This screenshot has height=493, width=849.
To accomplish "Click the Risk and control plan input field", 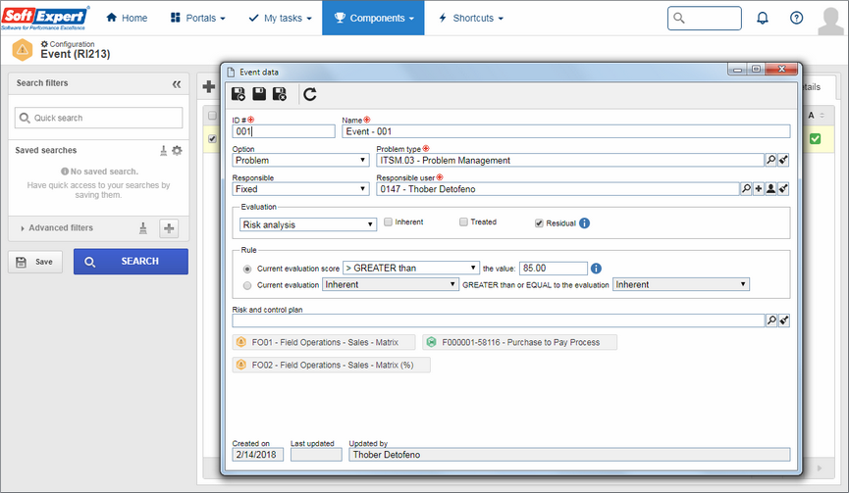I will (x=499, y=320).
